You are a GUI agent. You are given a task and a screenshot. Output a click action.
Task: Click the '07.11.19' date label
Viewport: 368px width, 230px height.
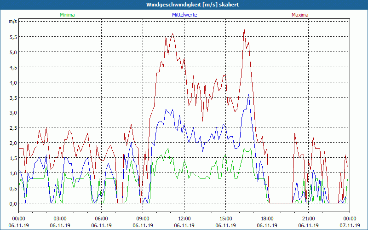pos(350,225)
